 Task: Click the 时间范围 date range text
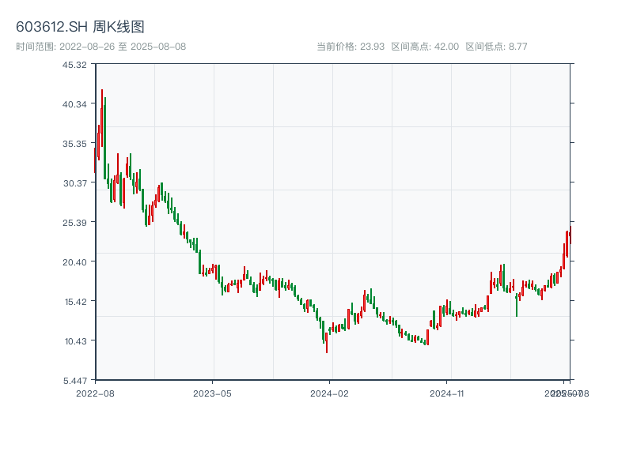[101, 47]
